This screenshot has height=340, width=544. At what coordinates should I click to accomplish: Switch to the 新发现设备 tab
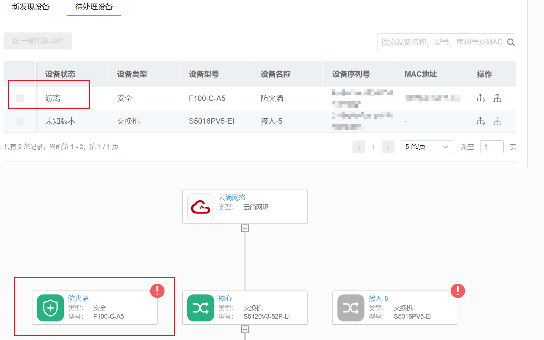[x=31, y=7]
